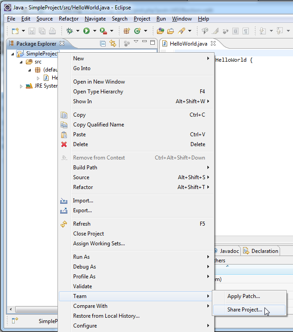This screenshot has width=293, height=332.
Task: Open the Window menu
Action: click(x=182, y=19)
